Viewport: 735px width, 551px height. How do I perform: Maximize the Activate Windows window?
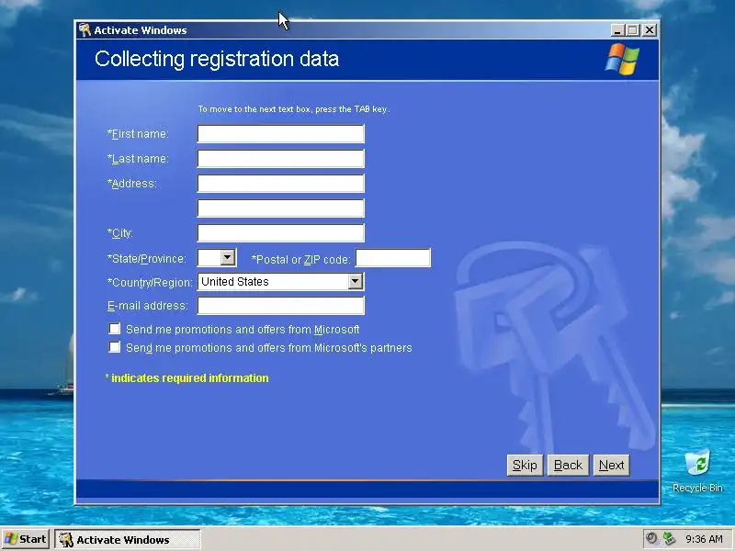point(633,30)
